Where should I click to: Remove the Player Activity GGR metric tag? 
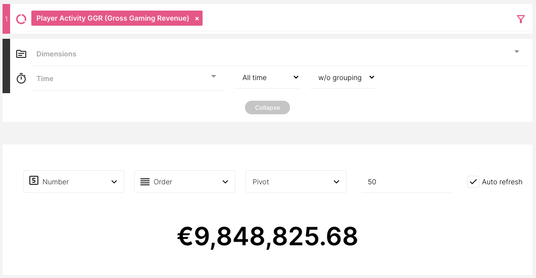click(197, 19)
